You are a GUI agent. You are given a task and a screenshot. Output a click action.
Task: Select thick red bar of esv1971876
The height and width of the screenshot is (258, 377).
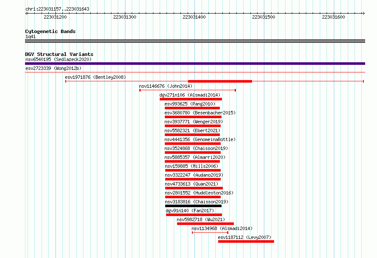tap(220, 81)
